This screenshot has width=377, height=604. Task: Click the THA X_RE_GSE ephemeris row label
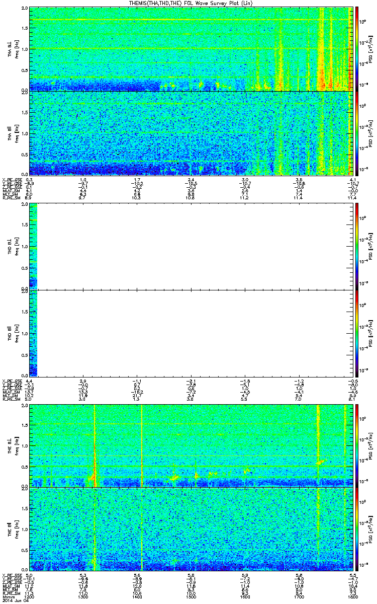tap(12, 180)
